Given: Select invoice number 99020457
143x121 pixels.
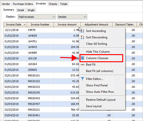Looking at the screenshot, I should pos(40,104).
